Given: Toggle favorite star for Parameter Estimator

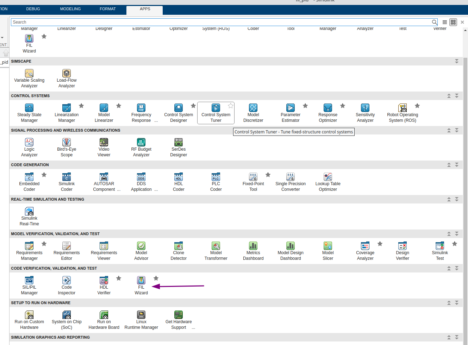Looking at the screenshot, I should [x=305, y=106].
